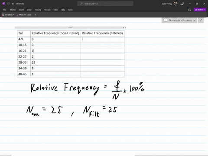Image resolution: width=208 pixels, height=156 pixels.
Task: Click the '28-33' table cell
Action: [x=24, y=62]
